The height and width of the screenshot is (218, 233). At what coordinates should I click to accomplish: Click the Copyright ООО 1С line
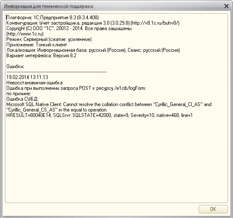(x=69, y=28)
